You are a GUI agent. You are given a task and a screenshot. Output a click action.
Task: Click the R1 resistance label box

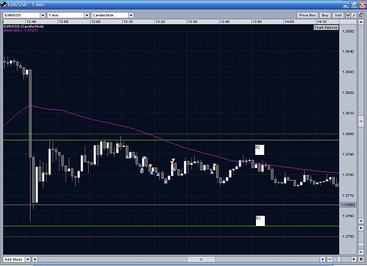tap(260, 221)
